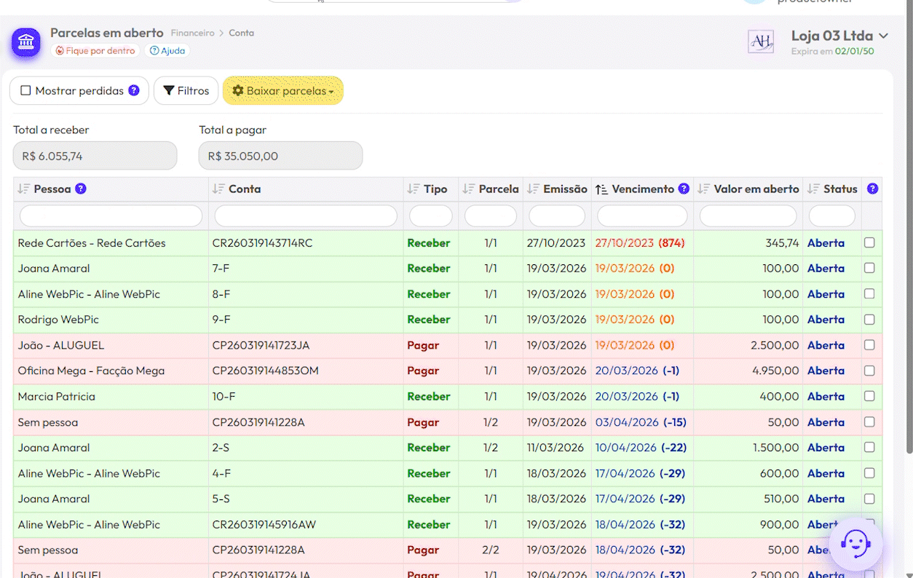
Task: Open the Fique por dentro link
Action: (95, 51)
